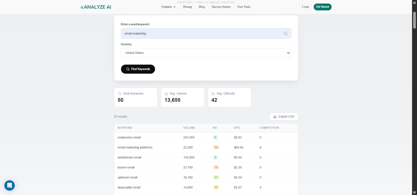This screenshot has width=417, height=195.
Task: Open the chat support bubble icon
Action: 9,185
